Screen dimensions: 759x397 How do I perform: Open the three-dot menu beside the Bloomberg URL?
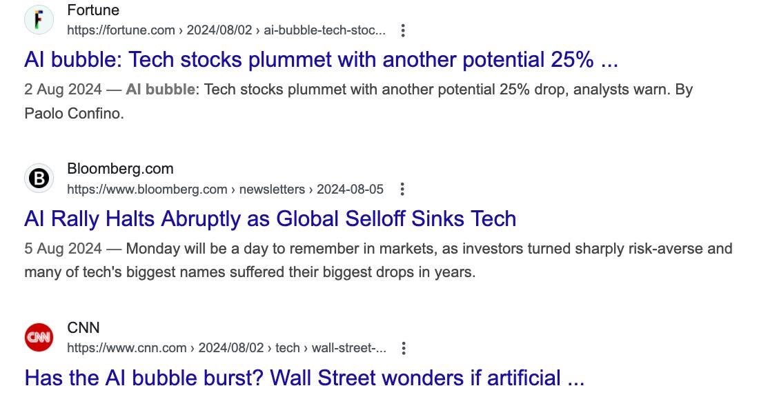(x=403, y=189)
